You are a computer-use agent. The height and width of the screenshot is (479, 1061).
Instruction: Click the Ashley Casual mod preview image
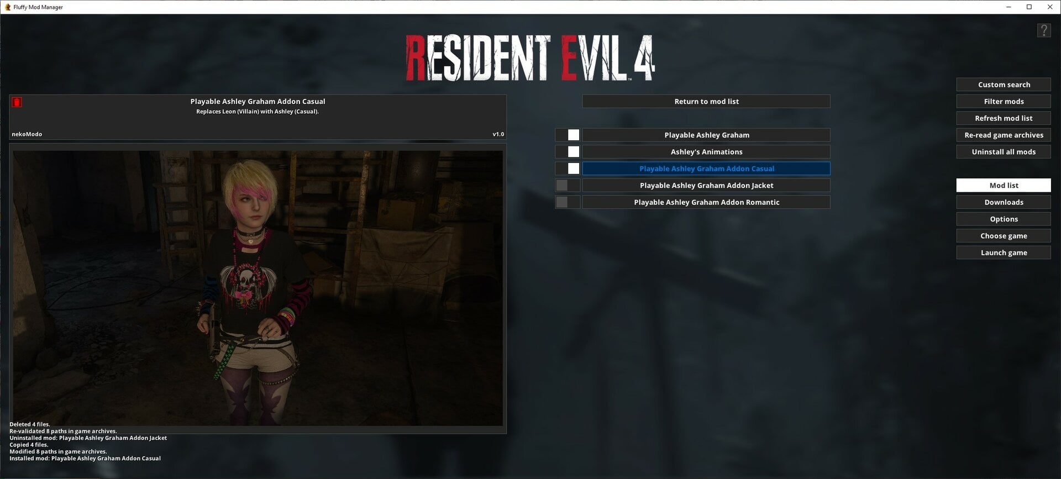(x=258, y=288)
